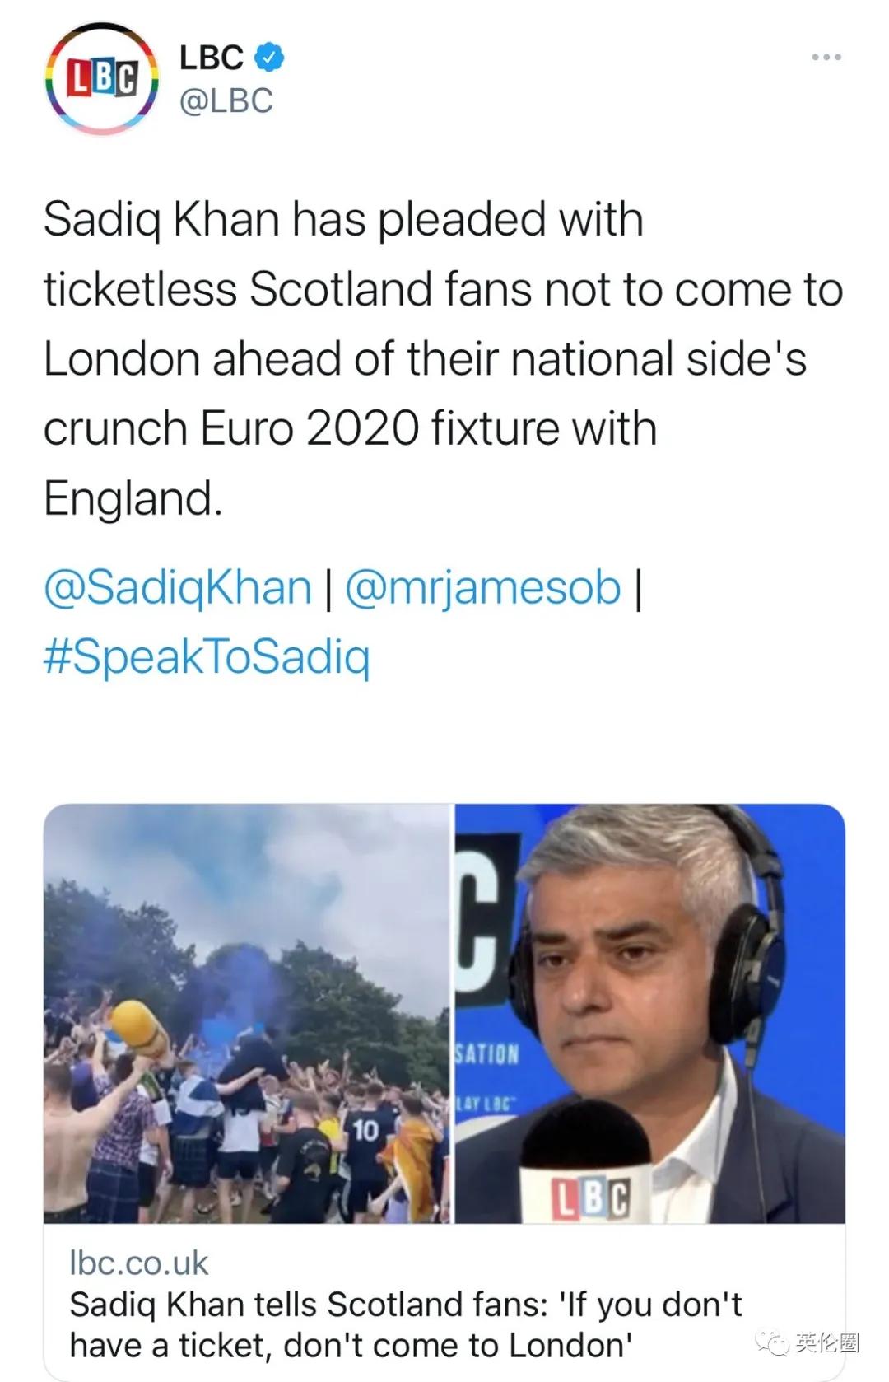Click the LBC display name
889x1382 pixels.
click(212, 58)
